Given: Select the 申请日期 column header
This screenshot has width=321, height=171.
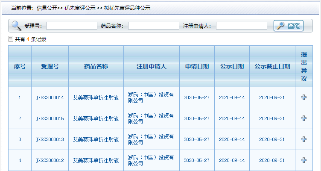Looking at the screenshot, I should coord(197,66).
